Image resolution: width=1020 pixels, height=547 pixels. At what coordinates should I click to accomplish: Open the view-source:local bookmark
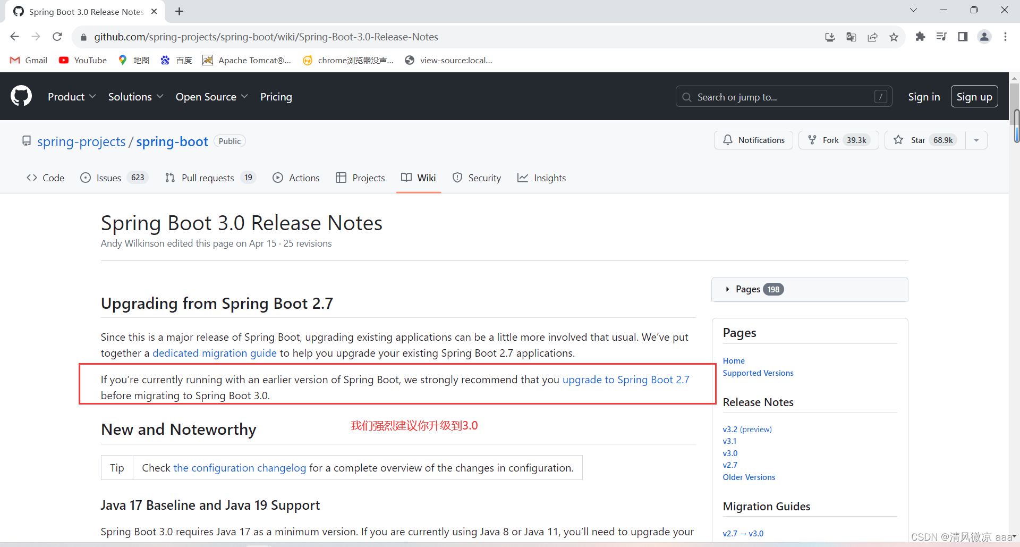tap(449, 60)
